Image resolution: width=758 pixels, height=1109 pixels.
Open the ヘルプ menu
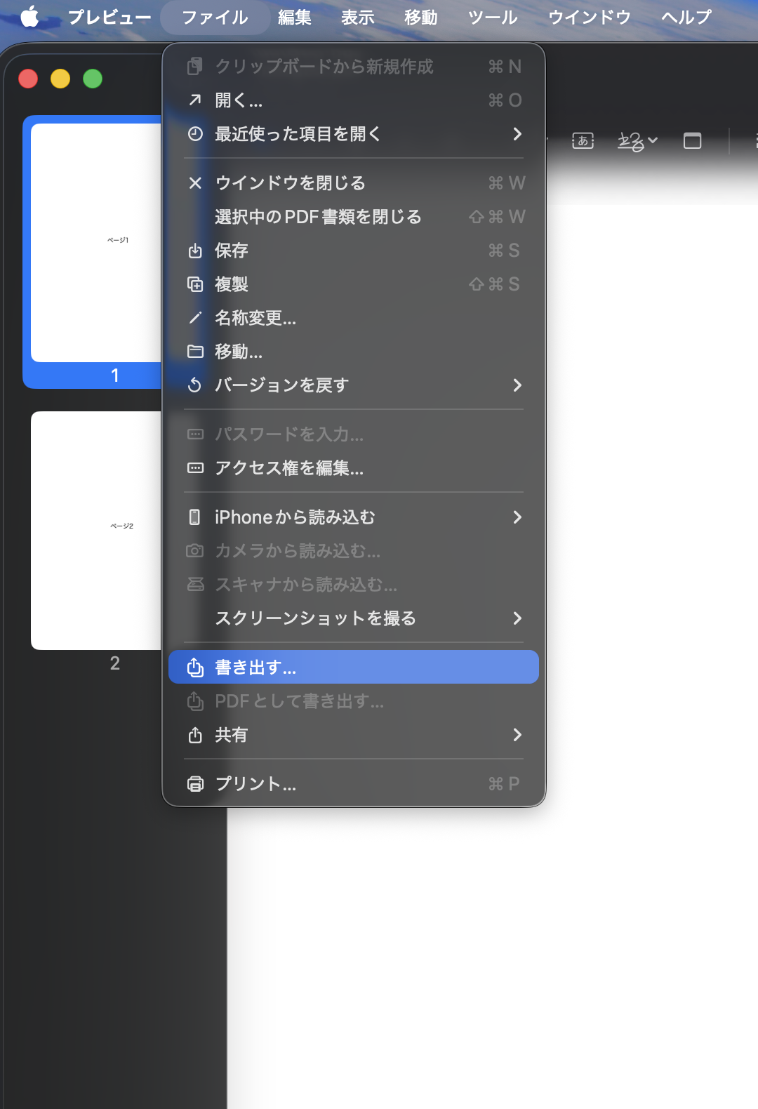point(686,17)
